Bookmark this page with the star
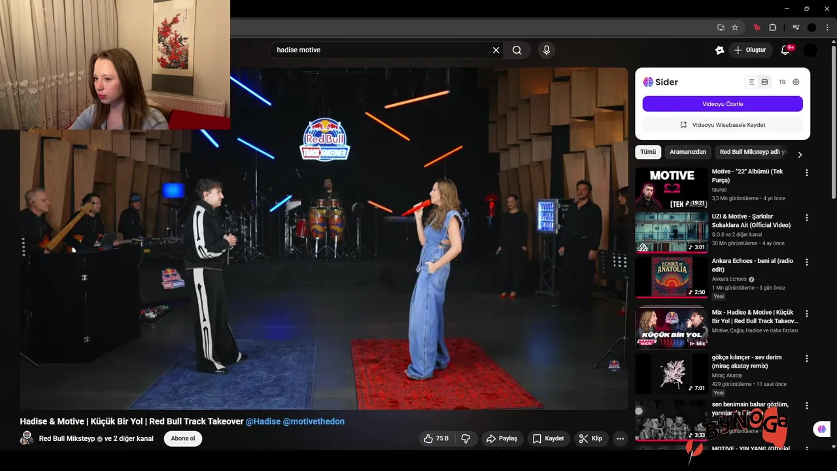Viewport: 837px width, 471px height. click(735, 27)
